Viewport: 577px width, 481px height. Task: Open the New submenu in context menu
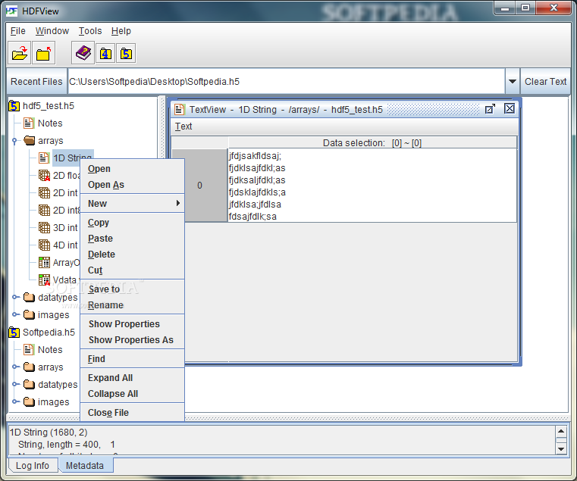pyautogui.click(x=132, y=203)
